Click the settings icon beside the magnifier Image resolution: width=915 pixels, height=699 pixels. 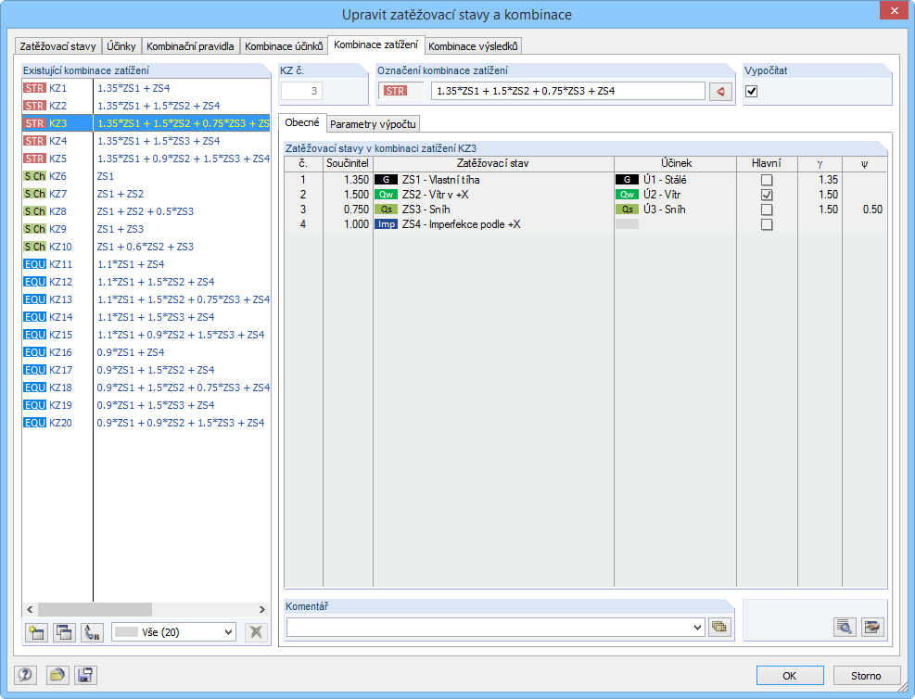tap(872, 627)
